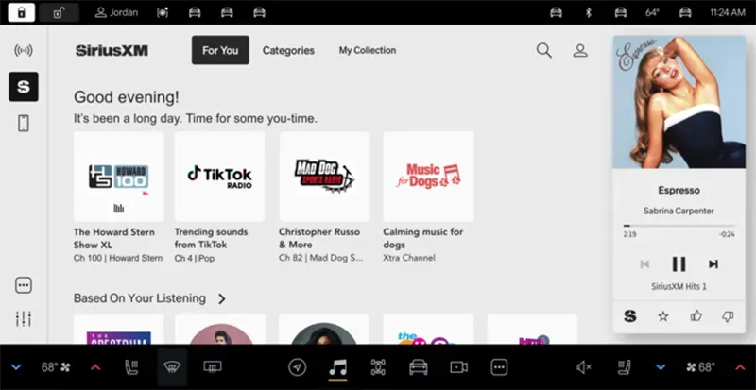
Task: Give Espresso a thumbs up
Action: 696,315
